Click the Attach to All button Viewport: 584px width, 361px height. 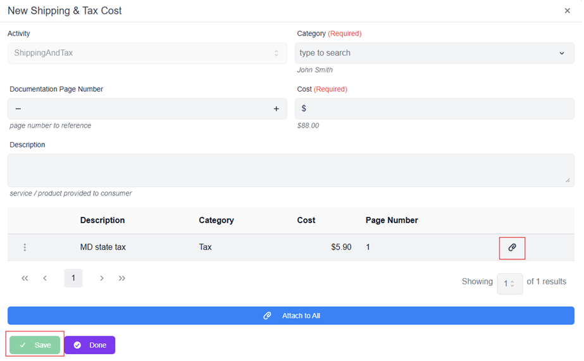291,315
